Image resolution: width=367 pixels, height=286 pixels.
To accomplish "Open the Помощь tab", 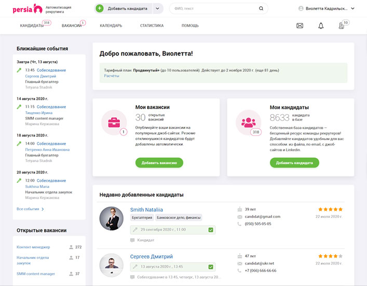I will tap(190, 25).
